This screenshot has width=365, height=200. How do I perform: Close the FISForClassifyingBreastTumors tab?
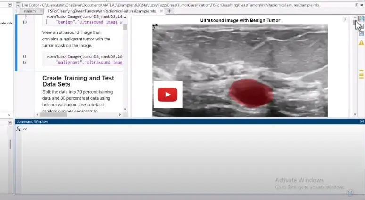[159, 11]
